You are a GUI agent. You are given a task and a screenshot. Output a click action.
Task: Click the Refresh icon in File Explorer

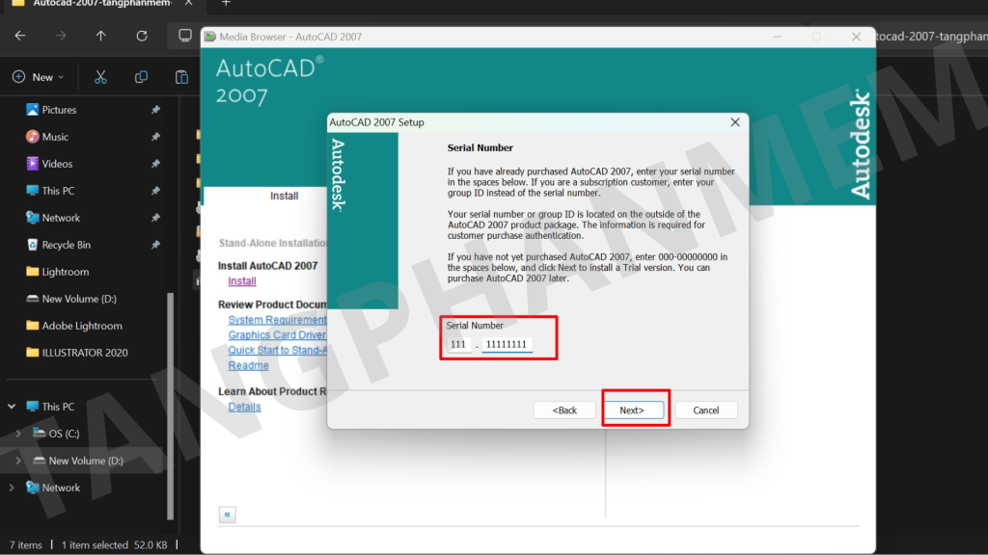142,36
